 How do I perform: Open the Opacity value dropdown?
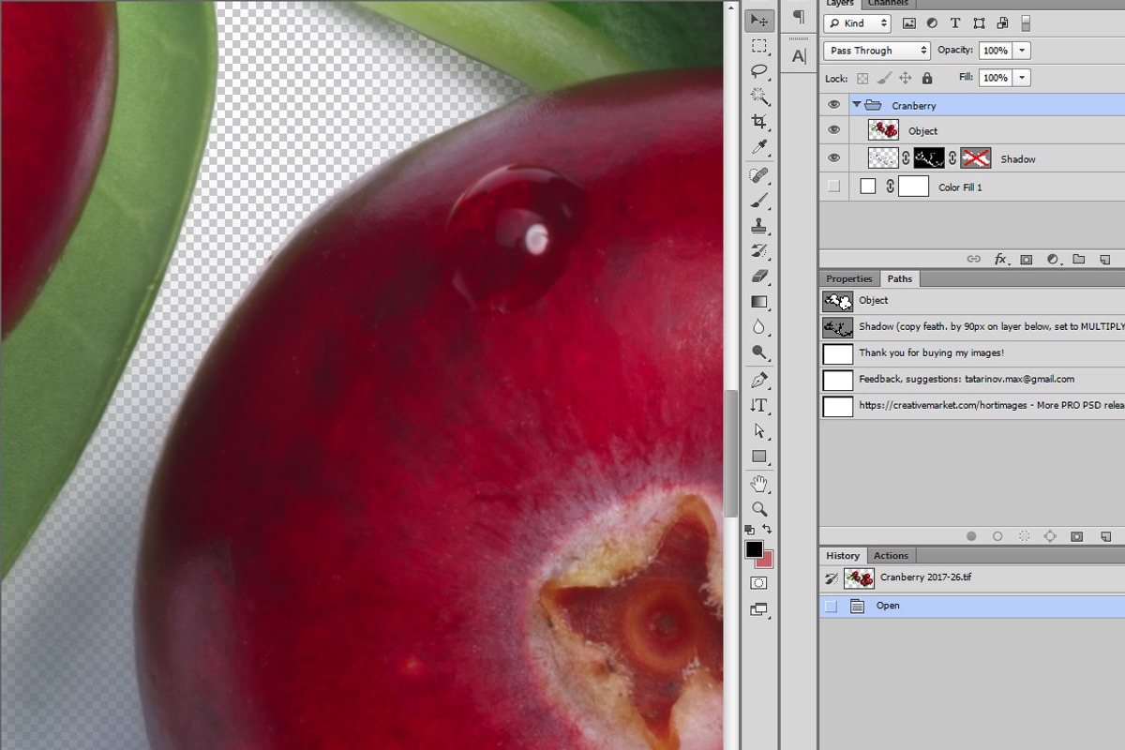1021,50
